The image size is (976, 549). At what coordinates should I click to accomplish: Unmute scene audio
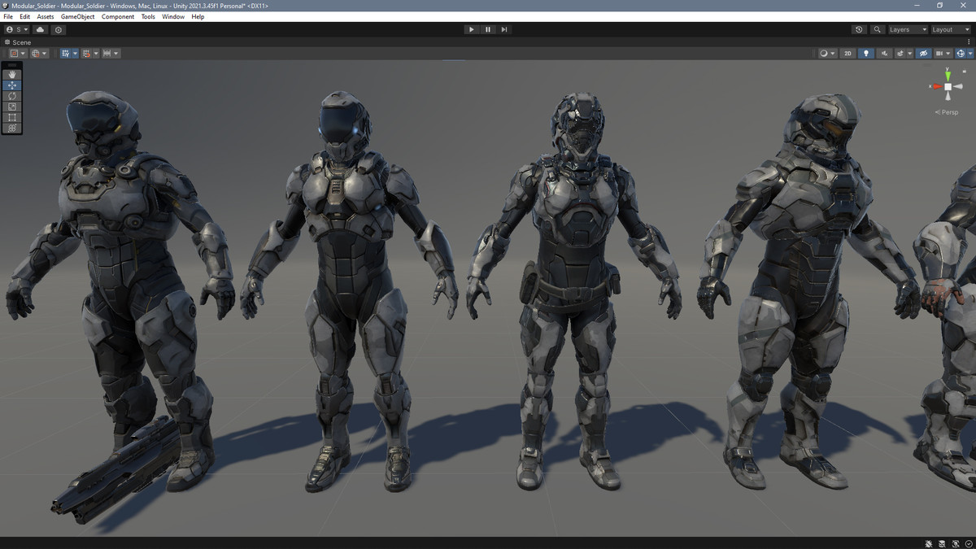pyautogui.click(x=884, y=53)
